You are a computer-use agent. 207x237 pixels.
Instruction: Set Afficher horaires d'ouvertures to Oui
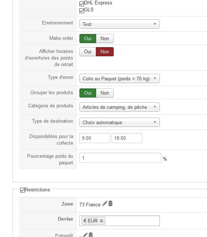(x=88, y=52)
